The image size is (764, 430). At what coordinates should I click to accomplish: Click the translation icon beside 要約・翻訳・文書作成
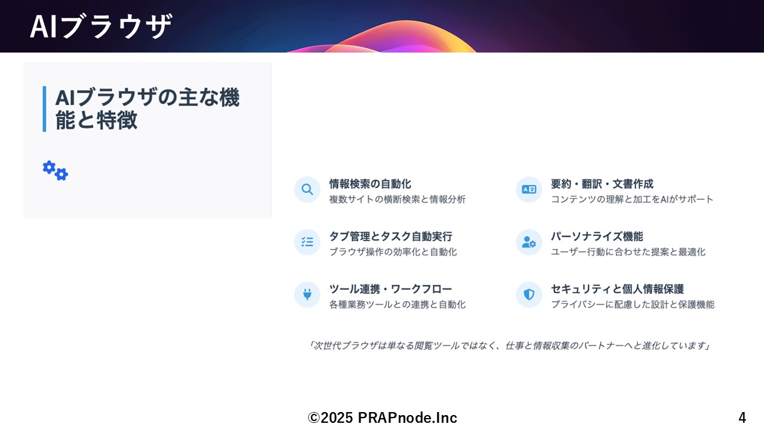529,189
